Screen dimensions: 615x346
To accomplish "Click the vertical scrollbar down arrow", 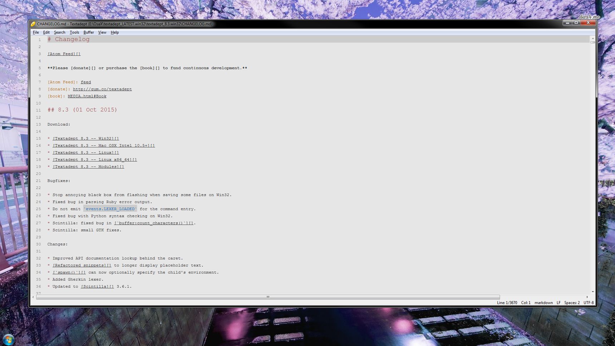I will click(x=592, y=292).
